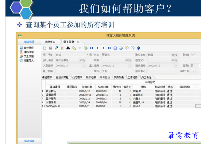Open the 课程需求 sub-tab
The image size is (201, 144).
point(47,77)
